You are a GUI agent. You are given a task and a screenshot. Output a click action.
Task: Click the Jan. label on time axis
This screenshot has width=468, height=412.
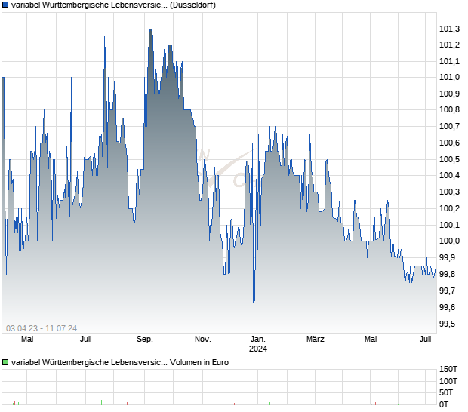click(258, 339)
